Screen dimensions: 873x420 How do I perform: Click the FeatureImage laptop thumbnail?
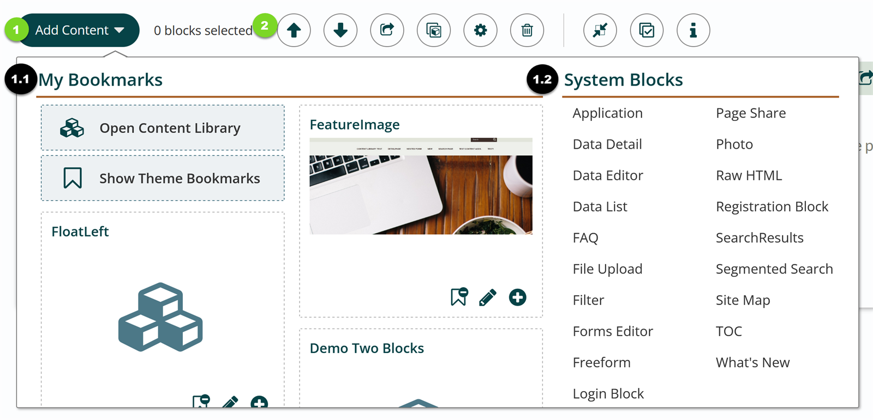pyautogui.click(x=421, y=186)
